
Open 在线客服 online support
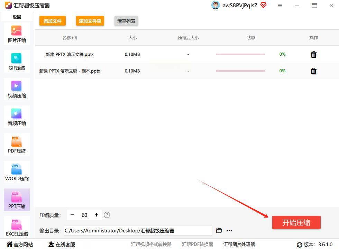point(62,245)
